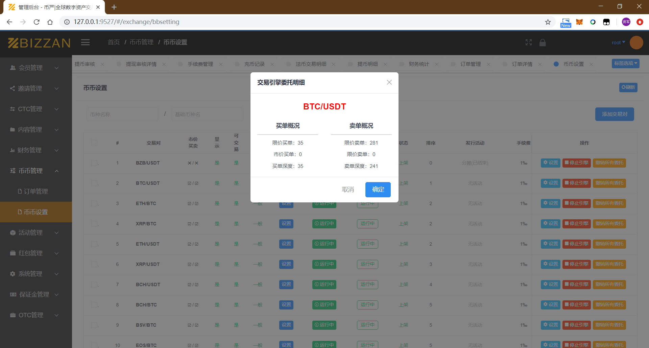Open the 标签选项 dropdown
The width and height of the screenshot is (649, 348).
(625, 64)
